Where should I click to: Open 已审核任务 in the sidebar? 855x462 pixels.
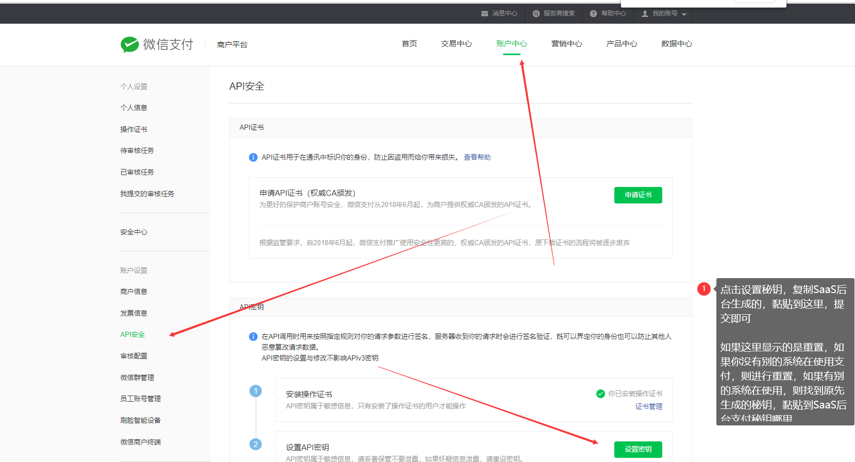137,172
